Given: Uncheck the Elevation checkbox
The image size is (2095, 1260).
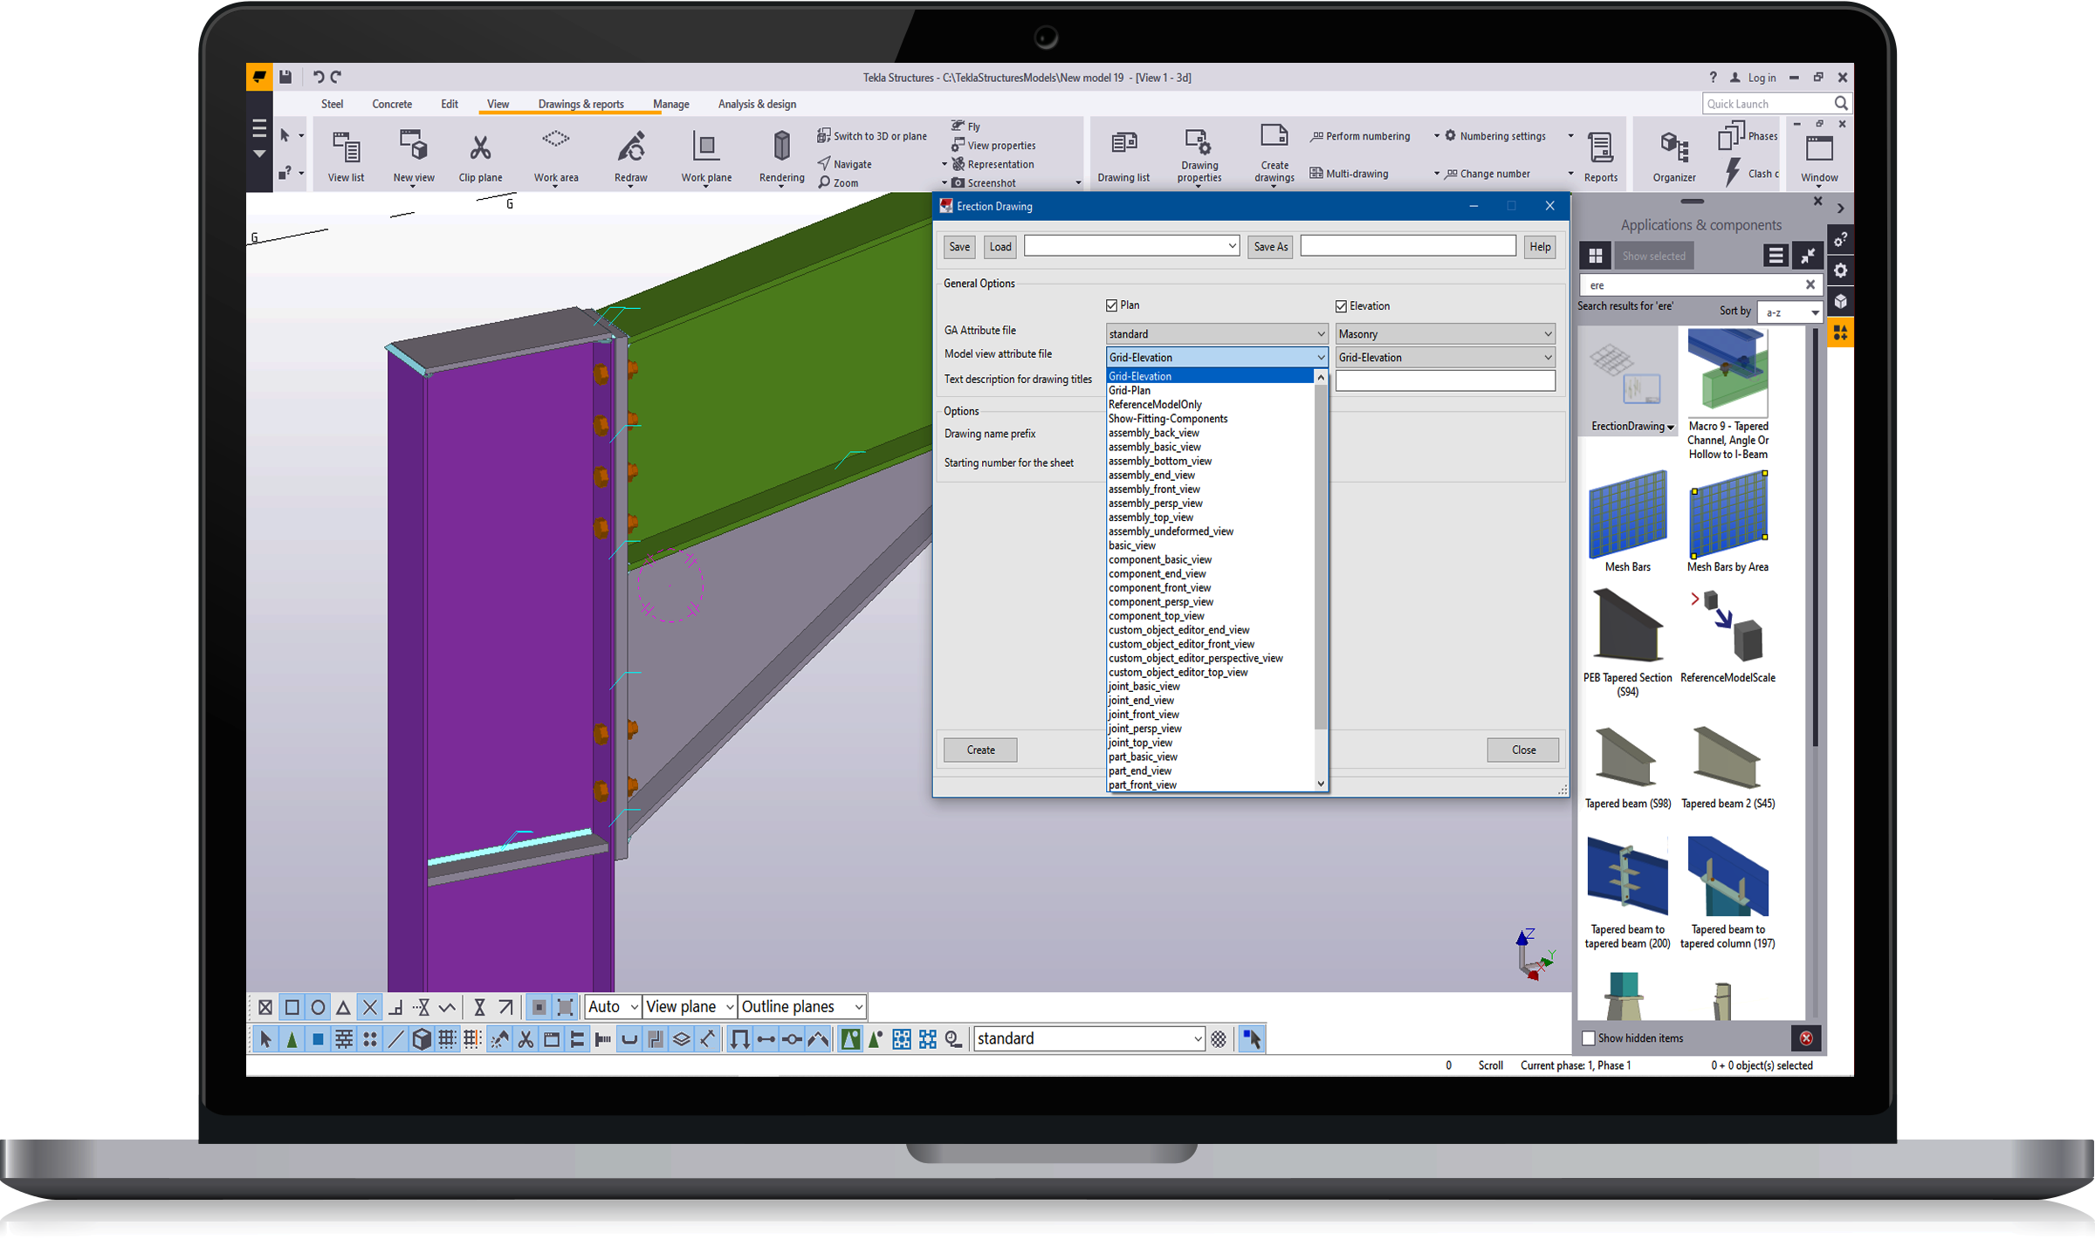Looking at the screenshot, I should tap(1341, 306).
